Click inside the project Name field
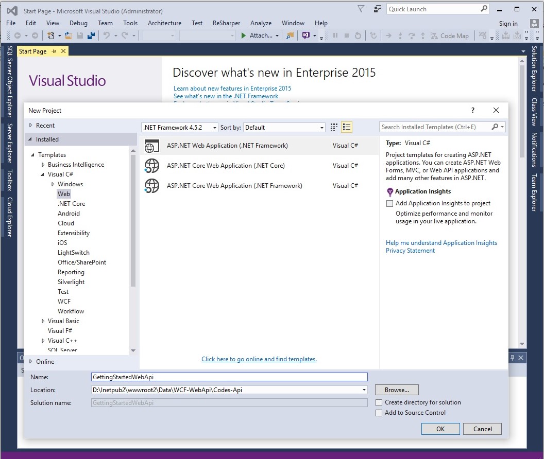This screenshot has height=459, width=544. coord(229,377)
